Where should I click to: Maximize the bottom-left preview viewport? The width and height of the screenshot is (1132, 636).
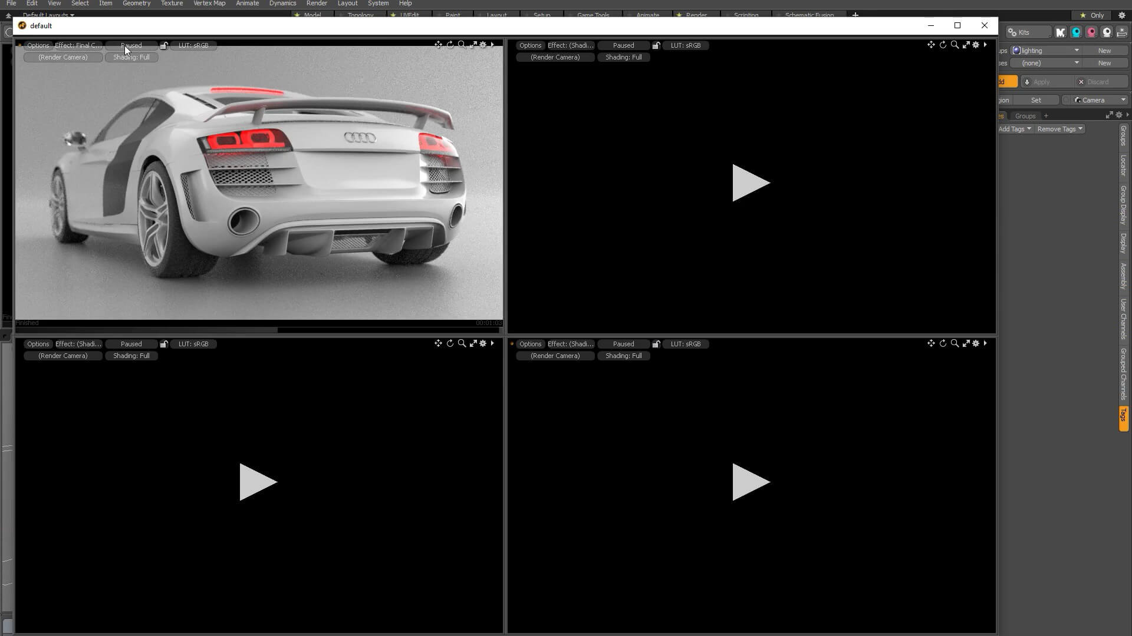tap(473, 343)
